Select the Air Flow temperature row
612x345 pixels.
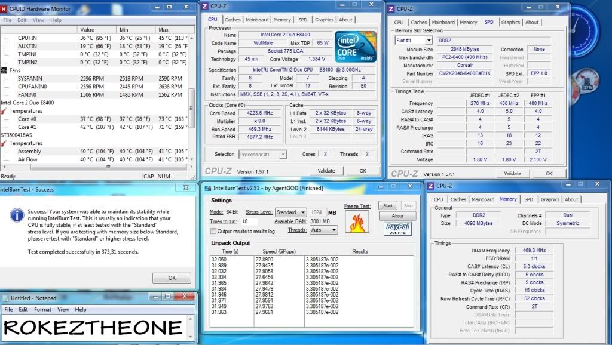click(94, 159)
